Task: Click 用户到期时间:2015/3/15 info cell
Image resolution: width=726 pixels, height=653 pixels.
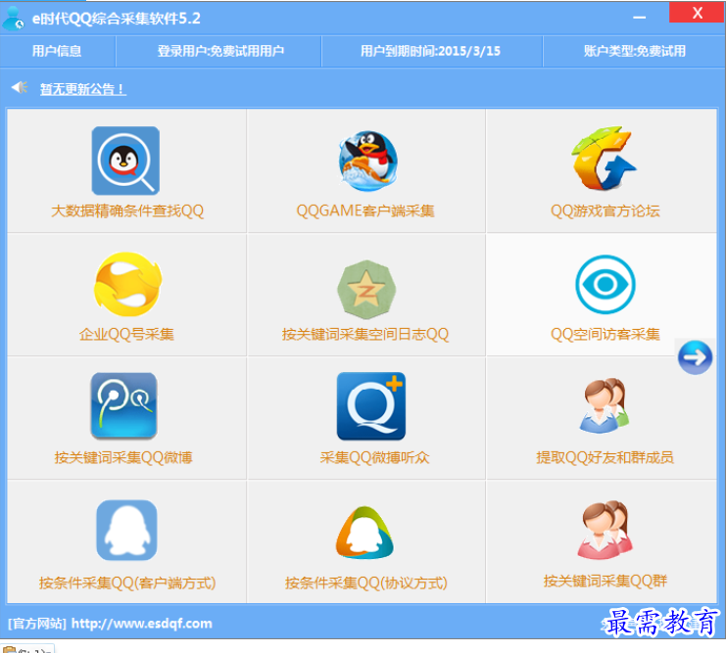Action: click(430, 51)
